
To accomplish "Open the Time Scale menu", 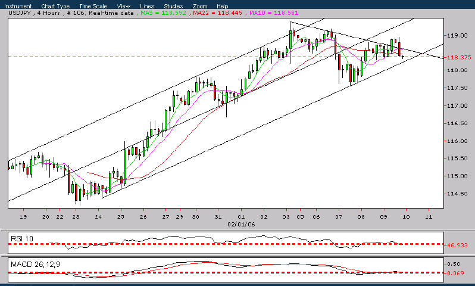I will (93, 6).
